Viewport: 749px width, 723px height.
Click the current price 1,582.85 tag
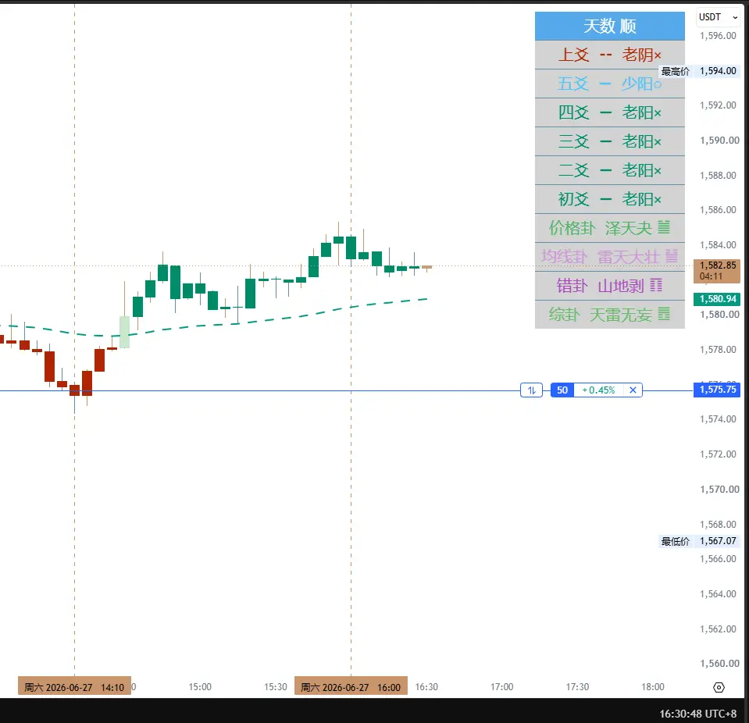click(716, 271)
